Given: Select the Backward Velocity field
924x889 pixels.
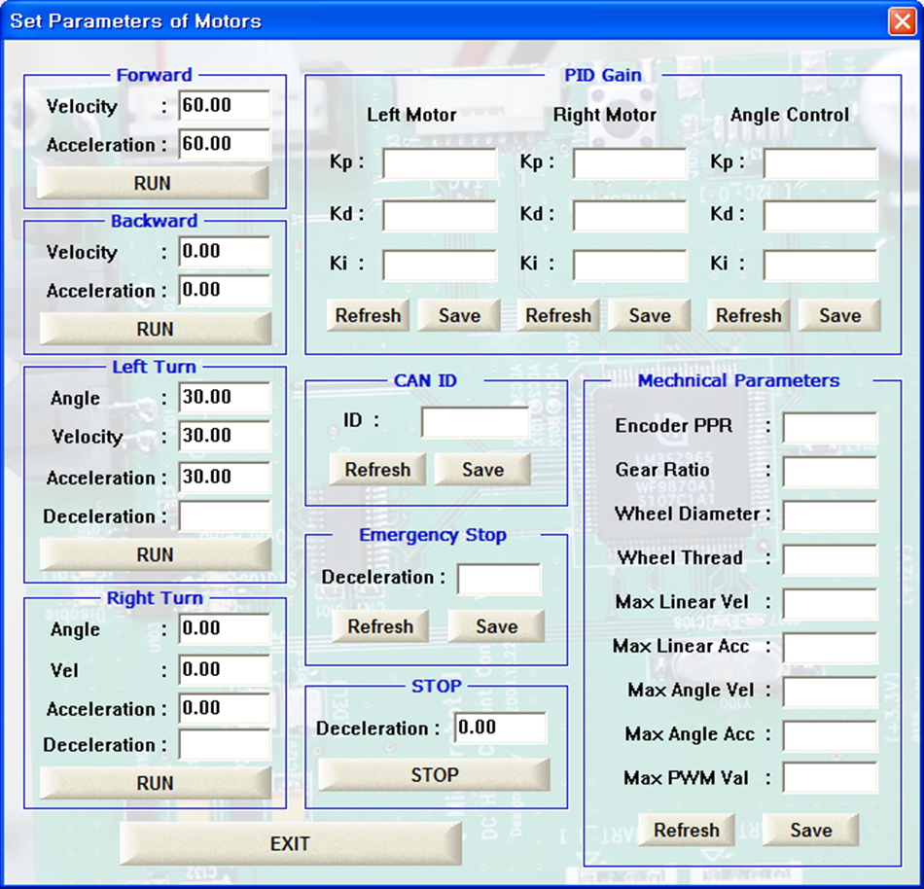Looking at the screenshot, I should click(x=225, y=252).
